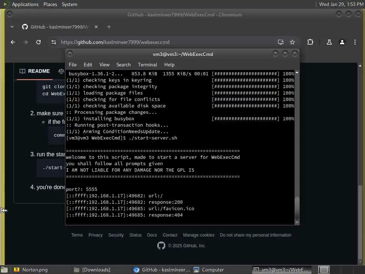Expand tab search dropdown chevron
This screenshot has height=274, width=365.
12,27
